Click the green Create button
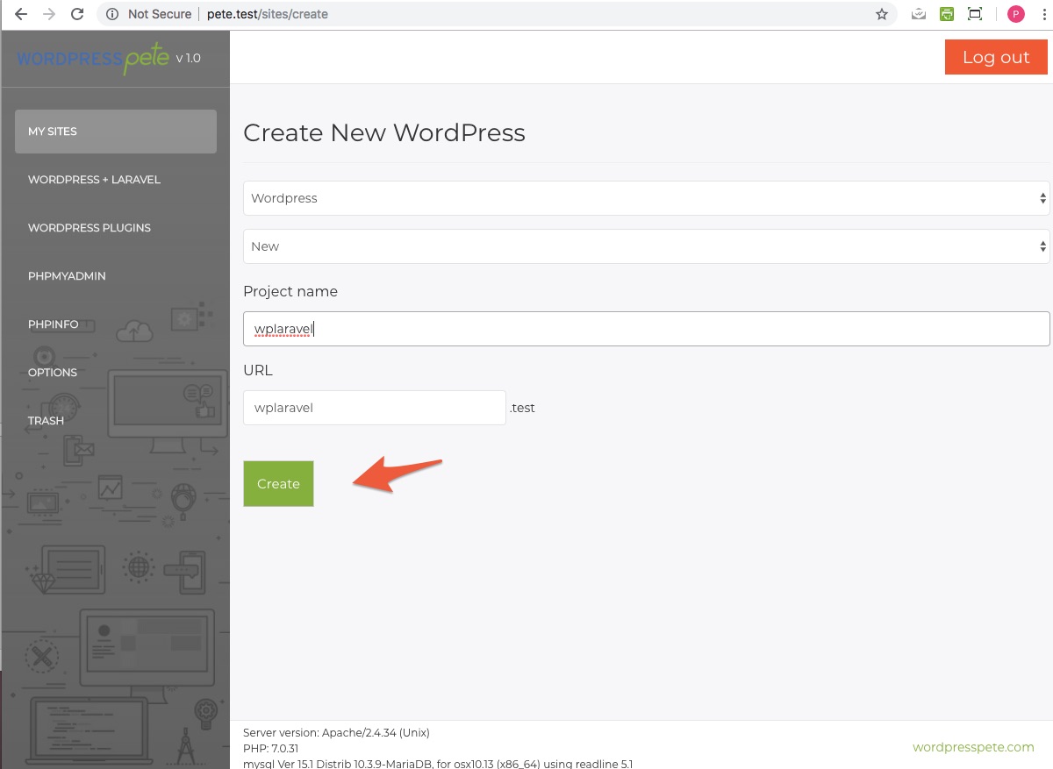The width and height of the screenshot is (1053, 769). tap(278, 483)
